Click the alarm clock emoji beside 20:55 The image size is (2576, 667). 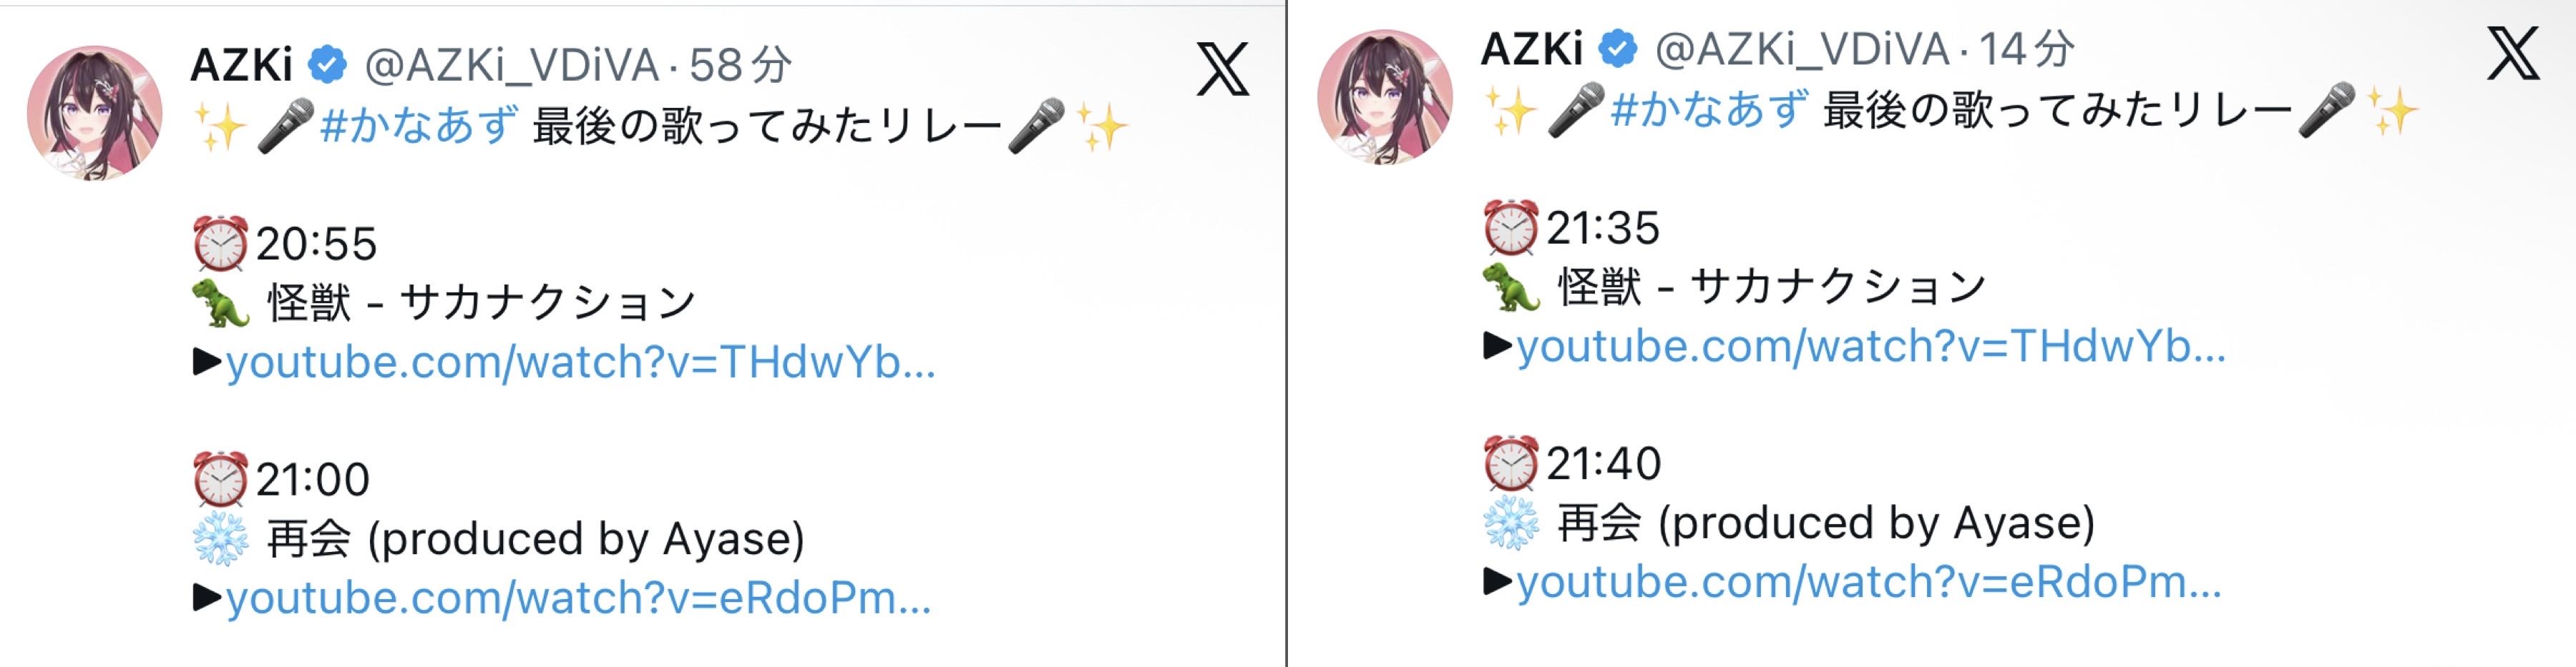(220, 244)
